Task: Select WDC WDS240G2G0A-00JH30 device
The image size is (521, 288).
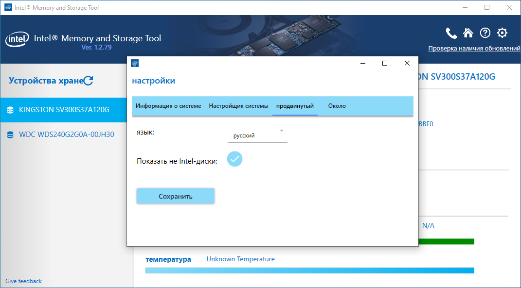Action: 63,135
